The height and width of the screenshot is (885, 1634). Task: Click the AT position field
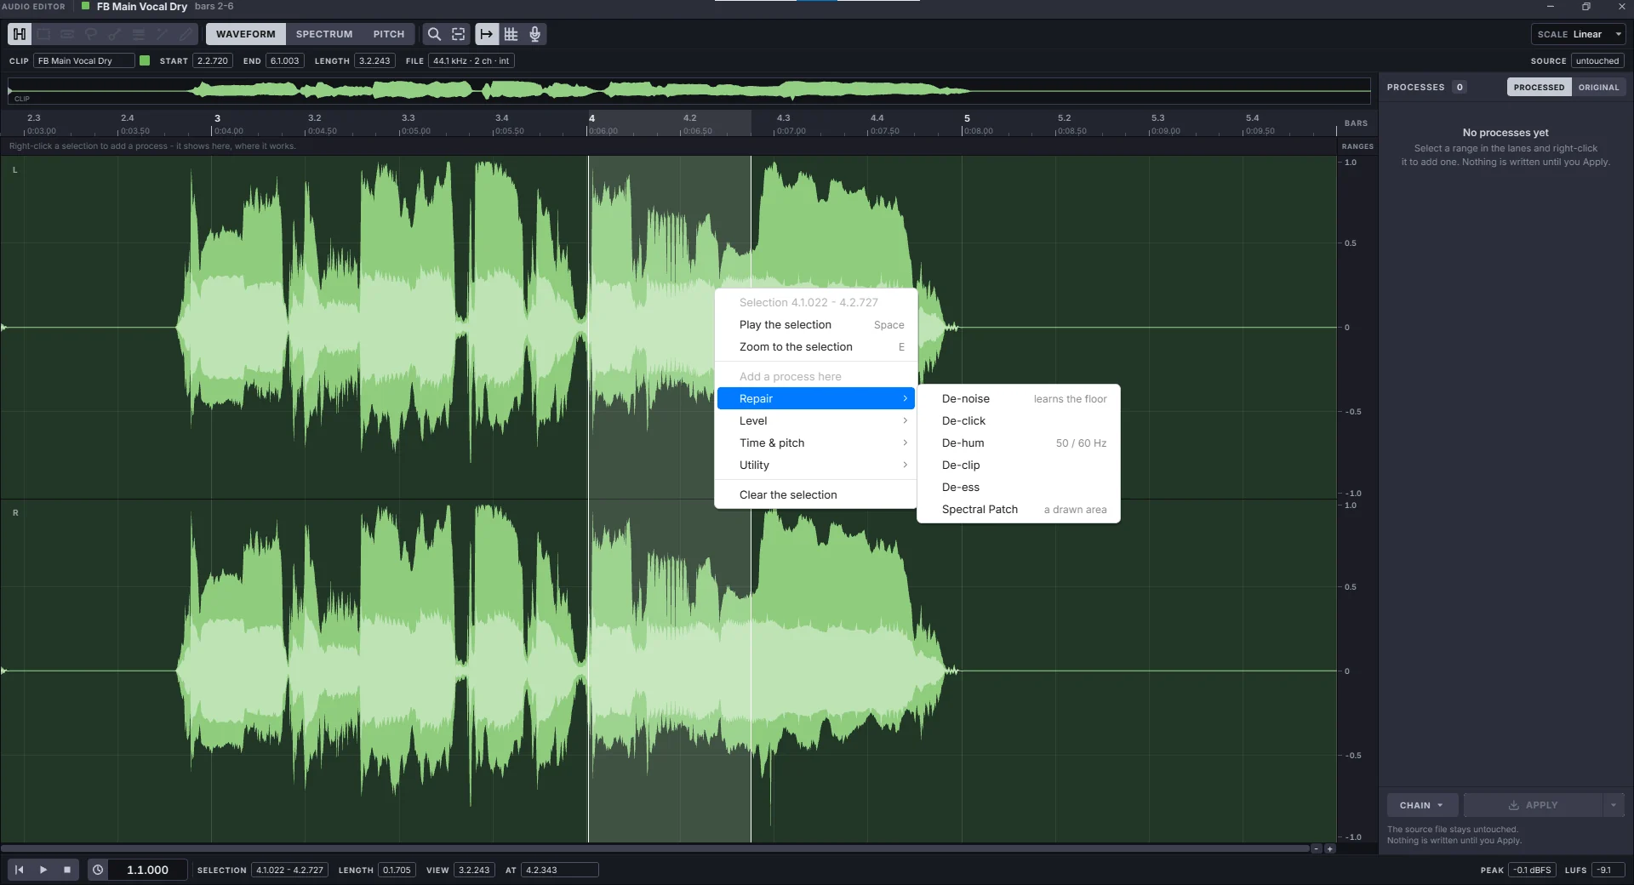(x=559, y=870)
